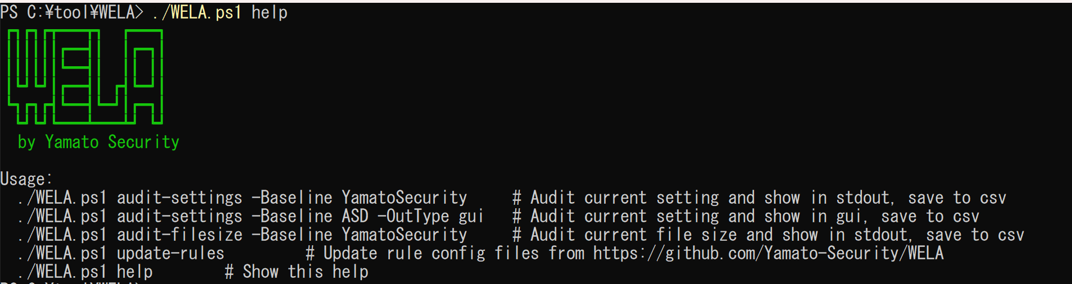The height and width of the screenshot is (284, 1072).
Task: Click the "# Show this help" comment
Action: coord(296,272)
